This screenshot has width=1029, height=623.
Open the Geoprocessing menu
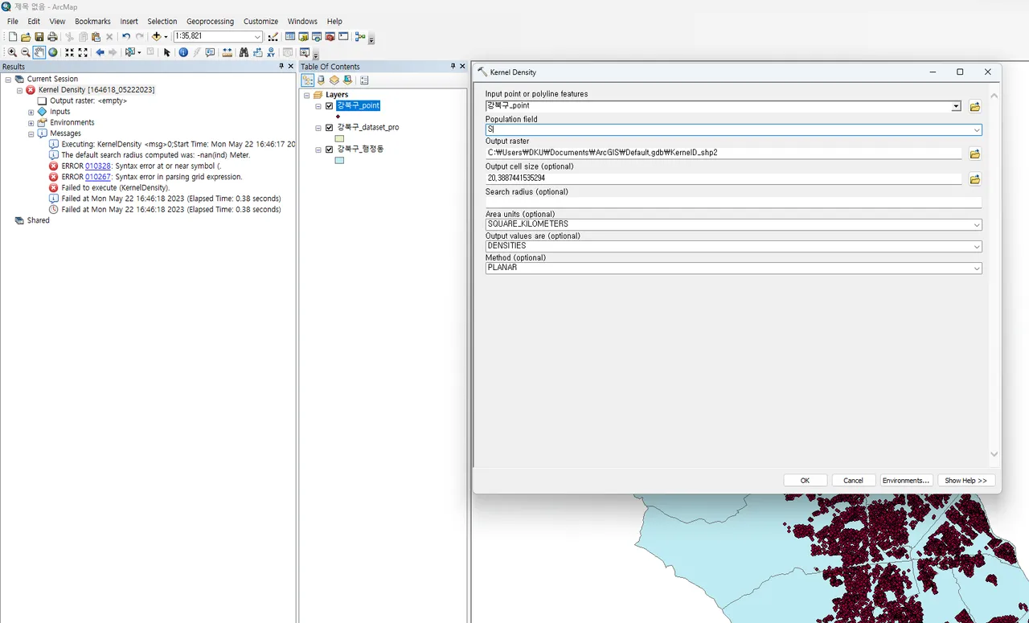[x=210, y=22]
